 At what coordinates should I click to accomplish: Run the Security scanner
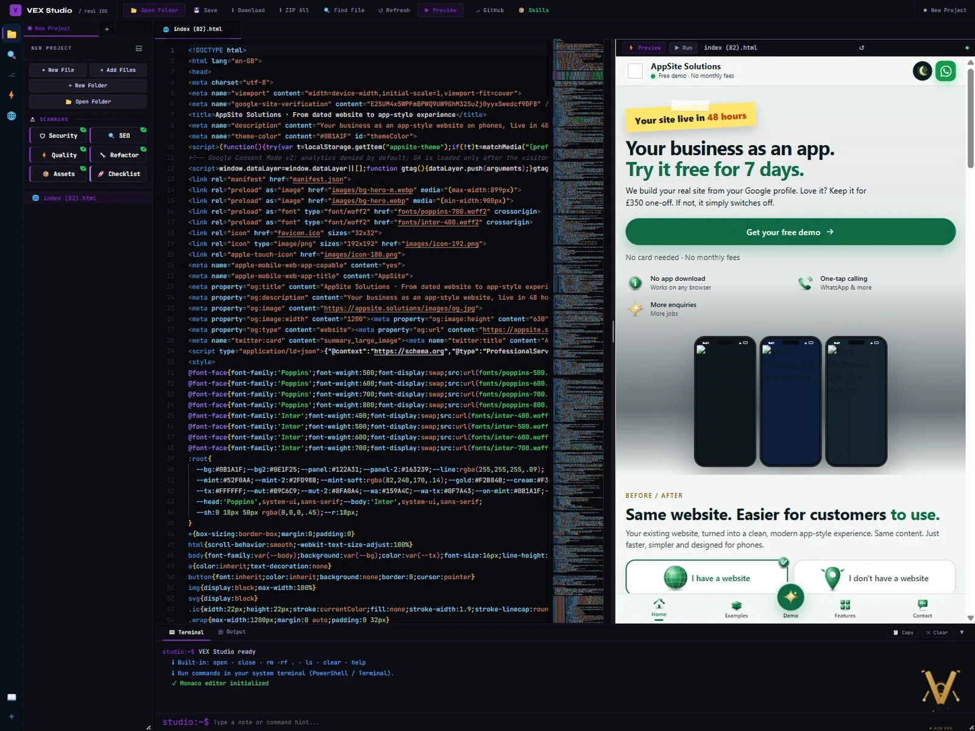coord(58,136)
